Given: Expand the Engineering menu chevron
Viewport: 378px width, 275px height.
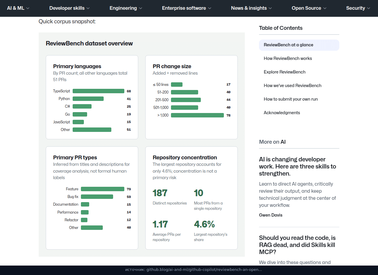Looking at the screenshot, I should coord(141,8).
